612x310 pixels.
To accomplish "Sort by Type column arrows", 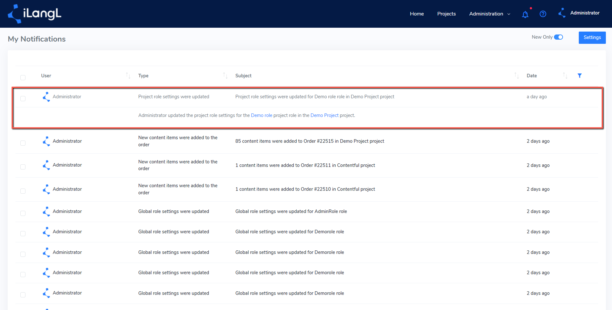I will click(x=225, y=76).
